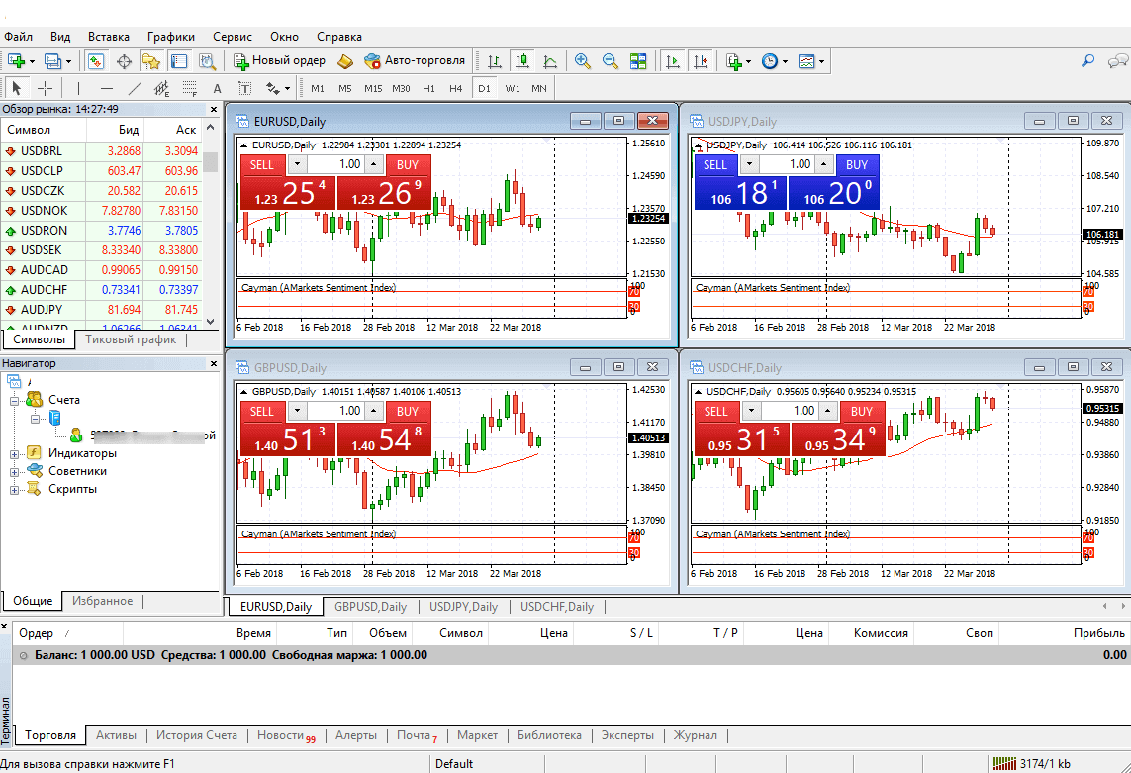Toggle the candlestick chart mode
Image resolution: width=1131 pixels, height=773 pixels.
coord(520,61)
